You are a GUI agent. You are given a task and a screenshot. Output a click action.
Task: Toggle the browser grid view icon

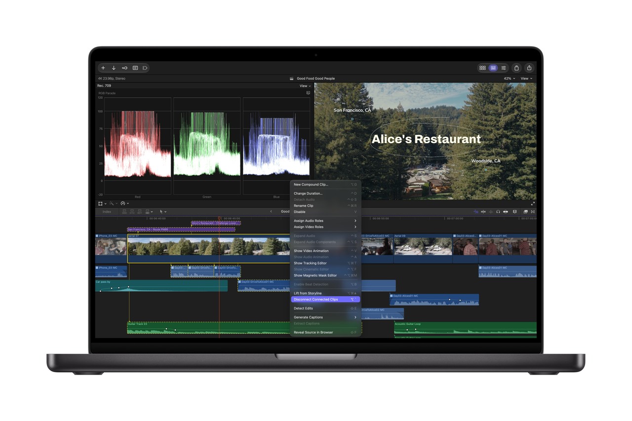pyautogui.click(x=482, y=68)
